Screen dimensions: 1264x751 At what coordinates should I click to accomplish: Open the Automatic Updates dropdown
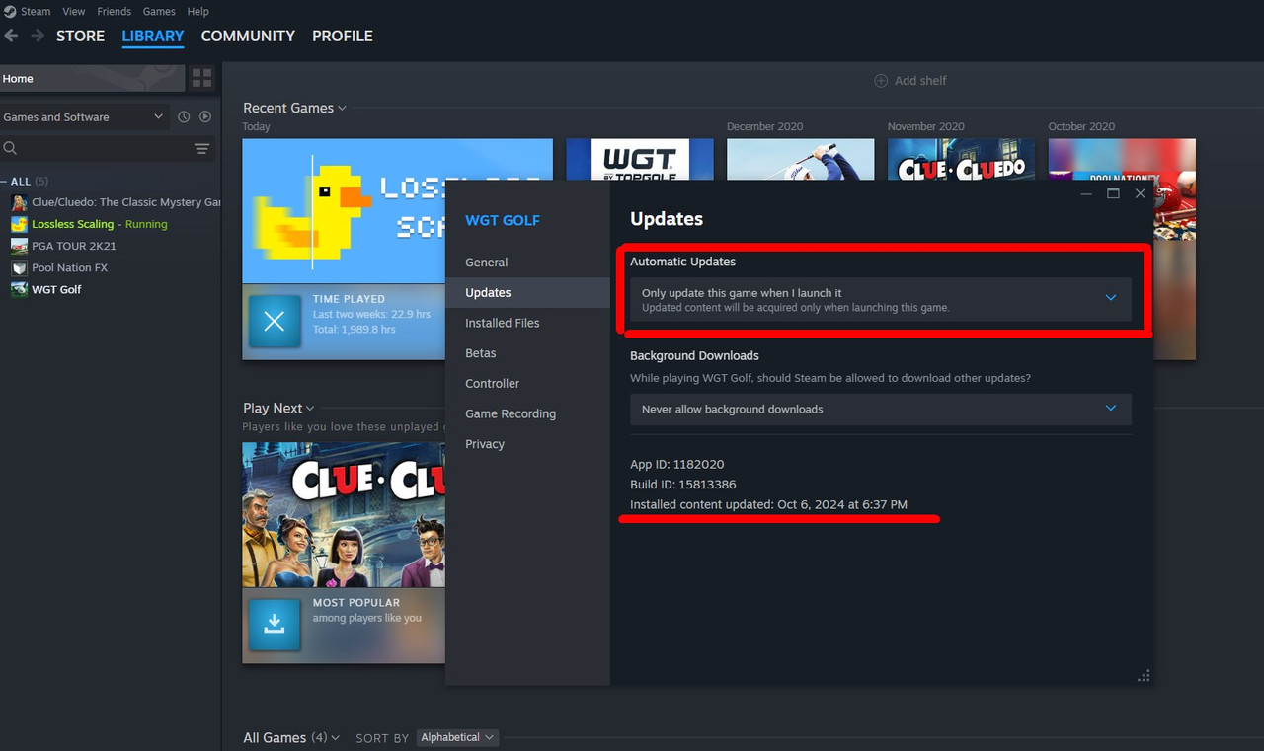pyautogui.click(x=881, y=300)
